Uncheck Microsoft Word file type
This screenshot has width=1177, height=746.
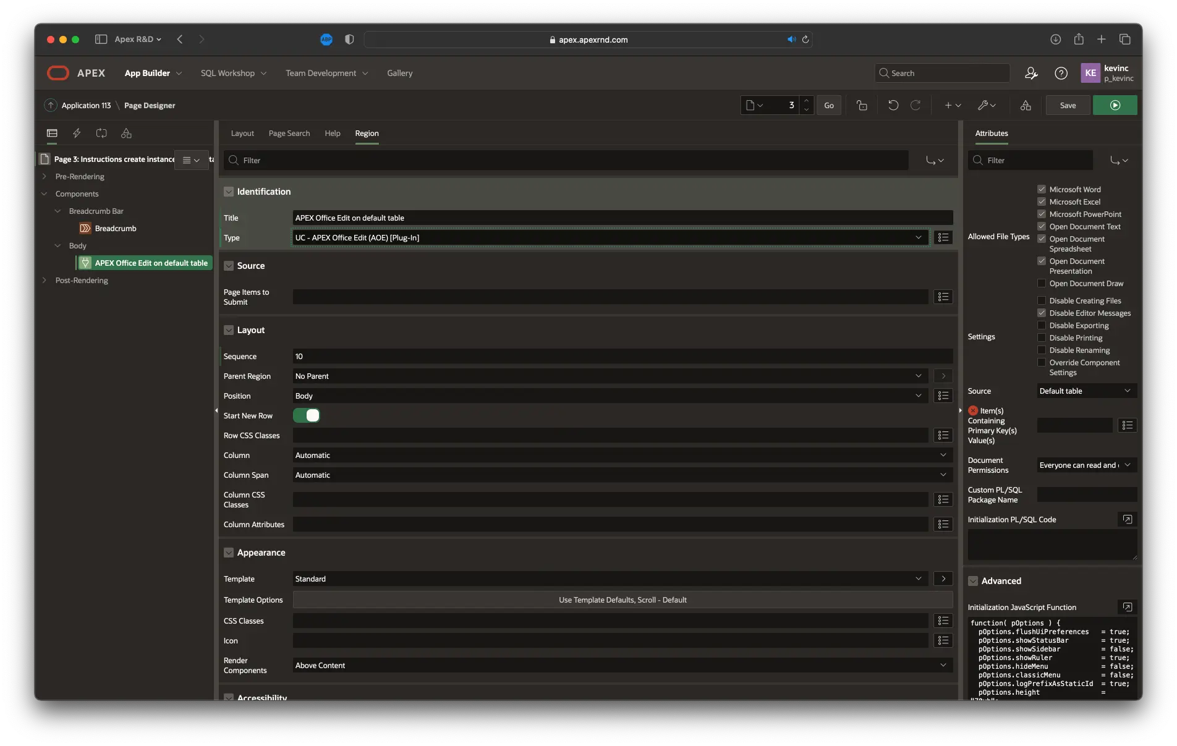click(1042, 189)
